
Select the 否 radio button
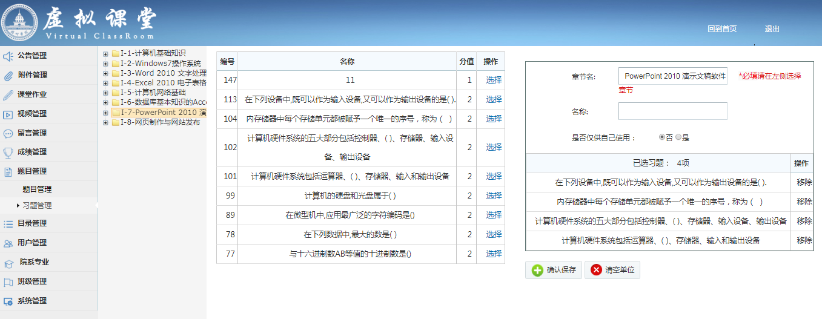[662, 137]
